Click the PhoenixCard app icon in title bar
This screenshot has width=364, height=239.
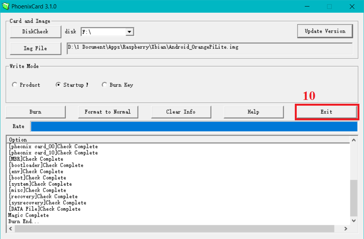(x=5, y=6)
